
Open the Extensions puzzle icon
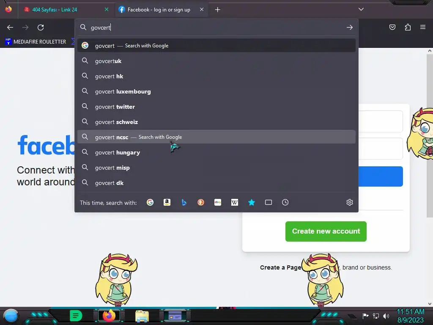(408, 27)
